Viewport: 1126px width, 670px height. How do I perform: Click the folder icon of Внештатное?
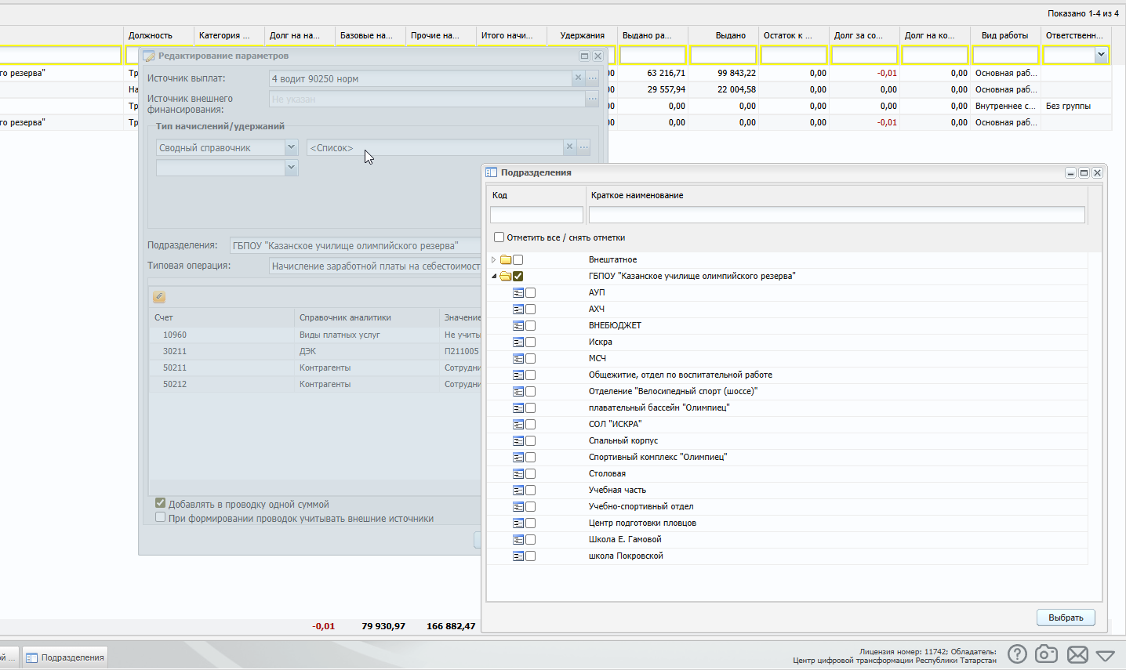point(506,260)
